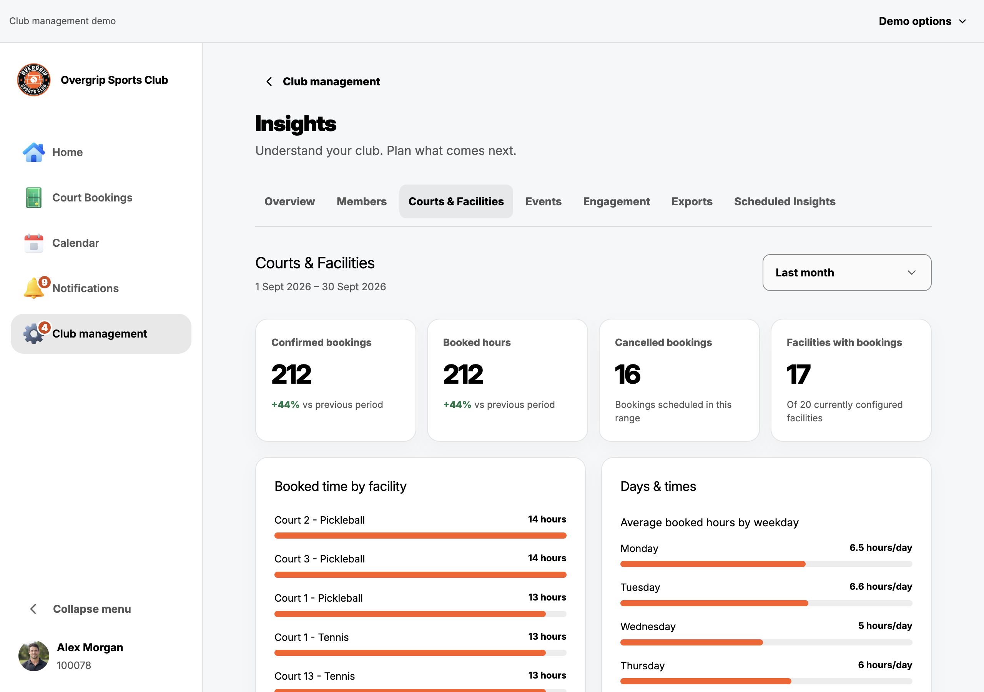The height and width of the screenshot is (692, 984).
Task: Click the Cancelled bookings card
Action: coord(679,380)
